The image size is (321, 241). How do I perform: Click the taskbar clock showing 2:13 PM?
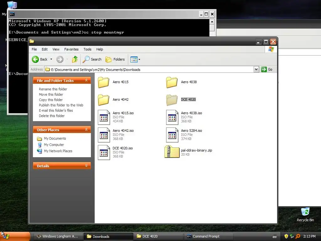(x=309, y=236)
